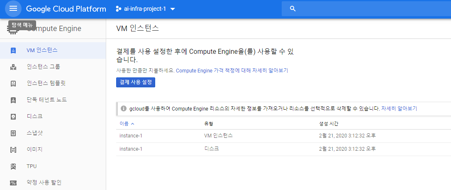
Task: Select VM 인스턴스 in the sidebar
Action: 53,51
